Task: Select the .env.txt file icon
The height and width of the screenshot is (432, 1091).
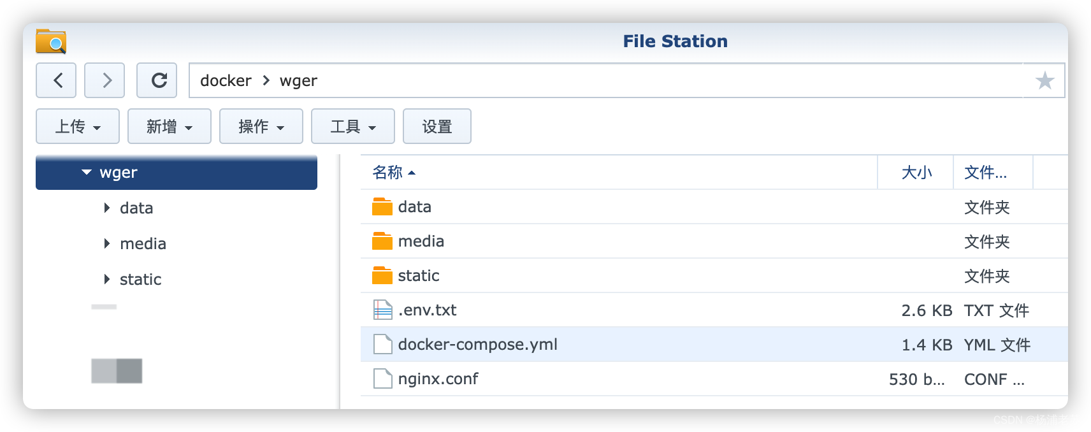Action: [382, 310]
